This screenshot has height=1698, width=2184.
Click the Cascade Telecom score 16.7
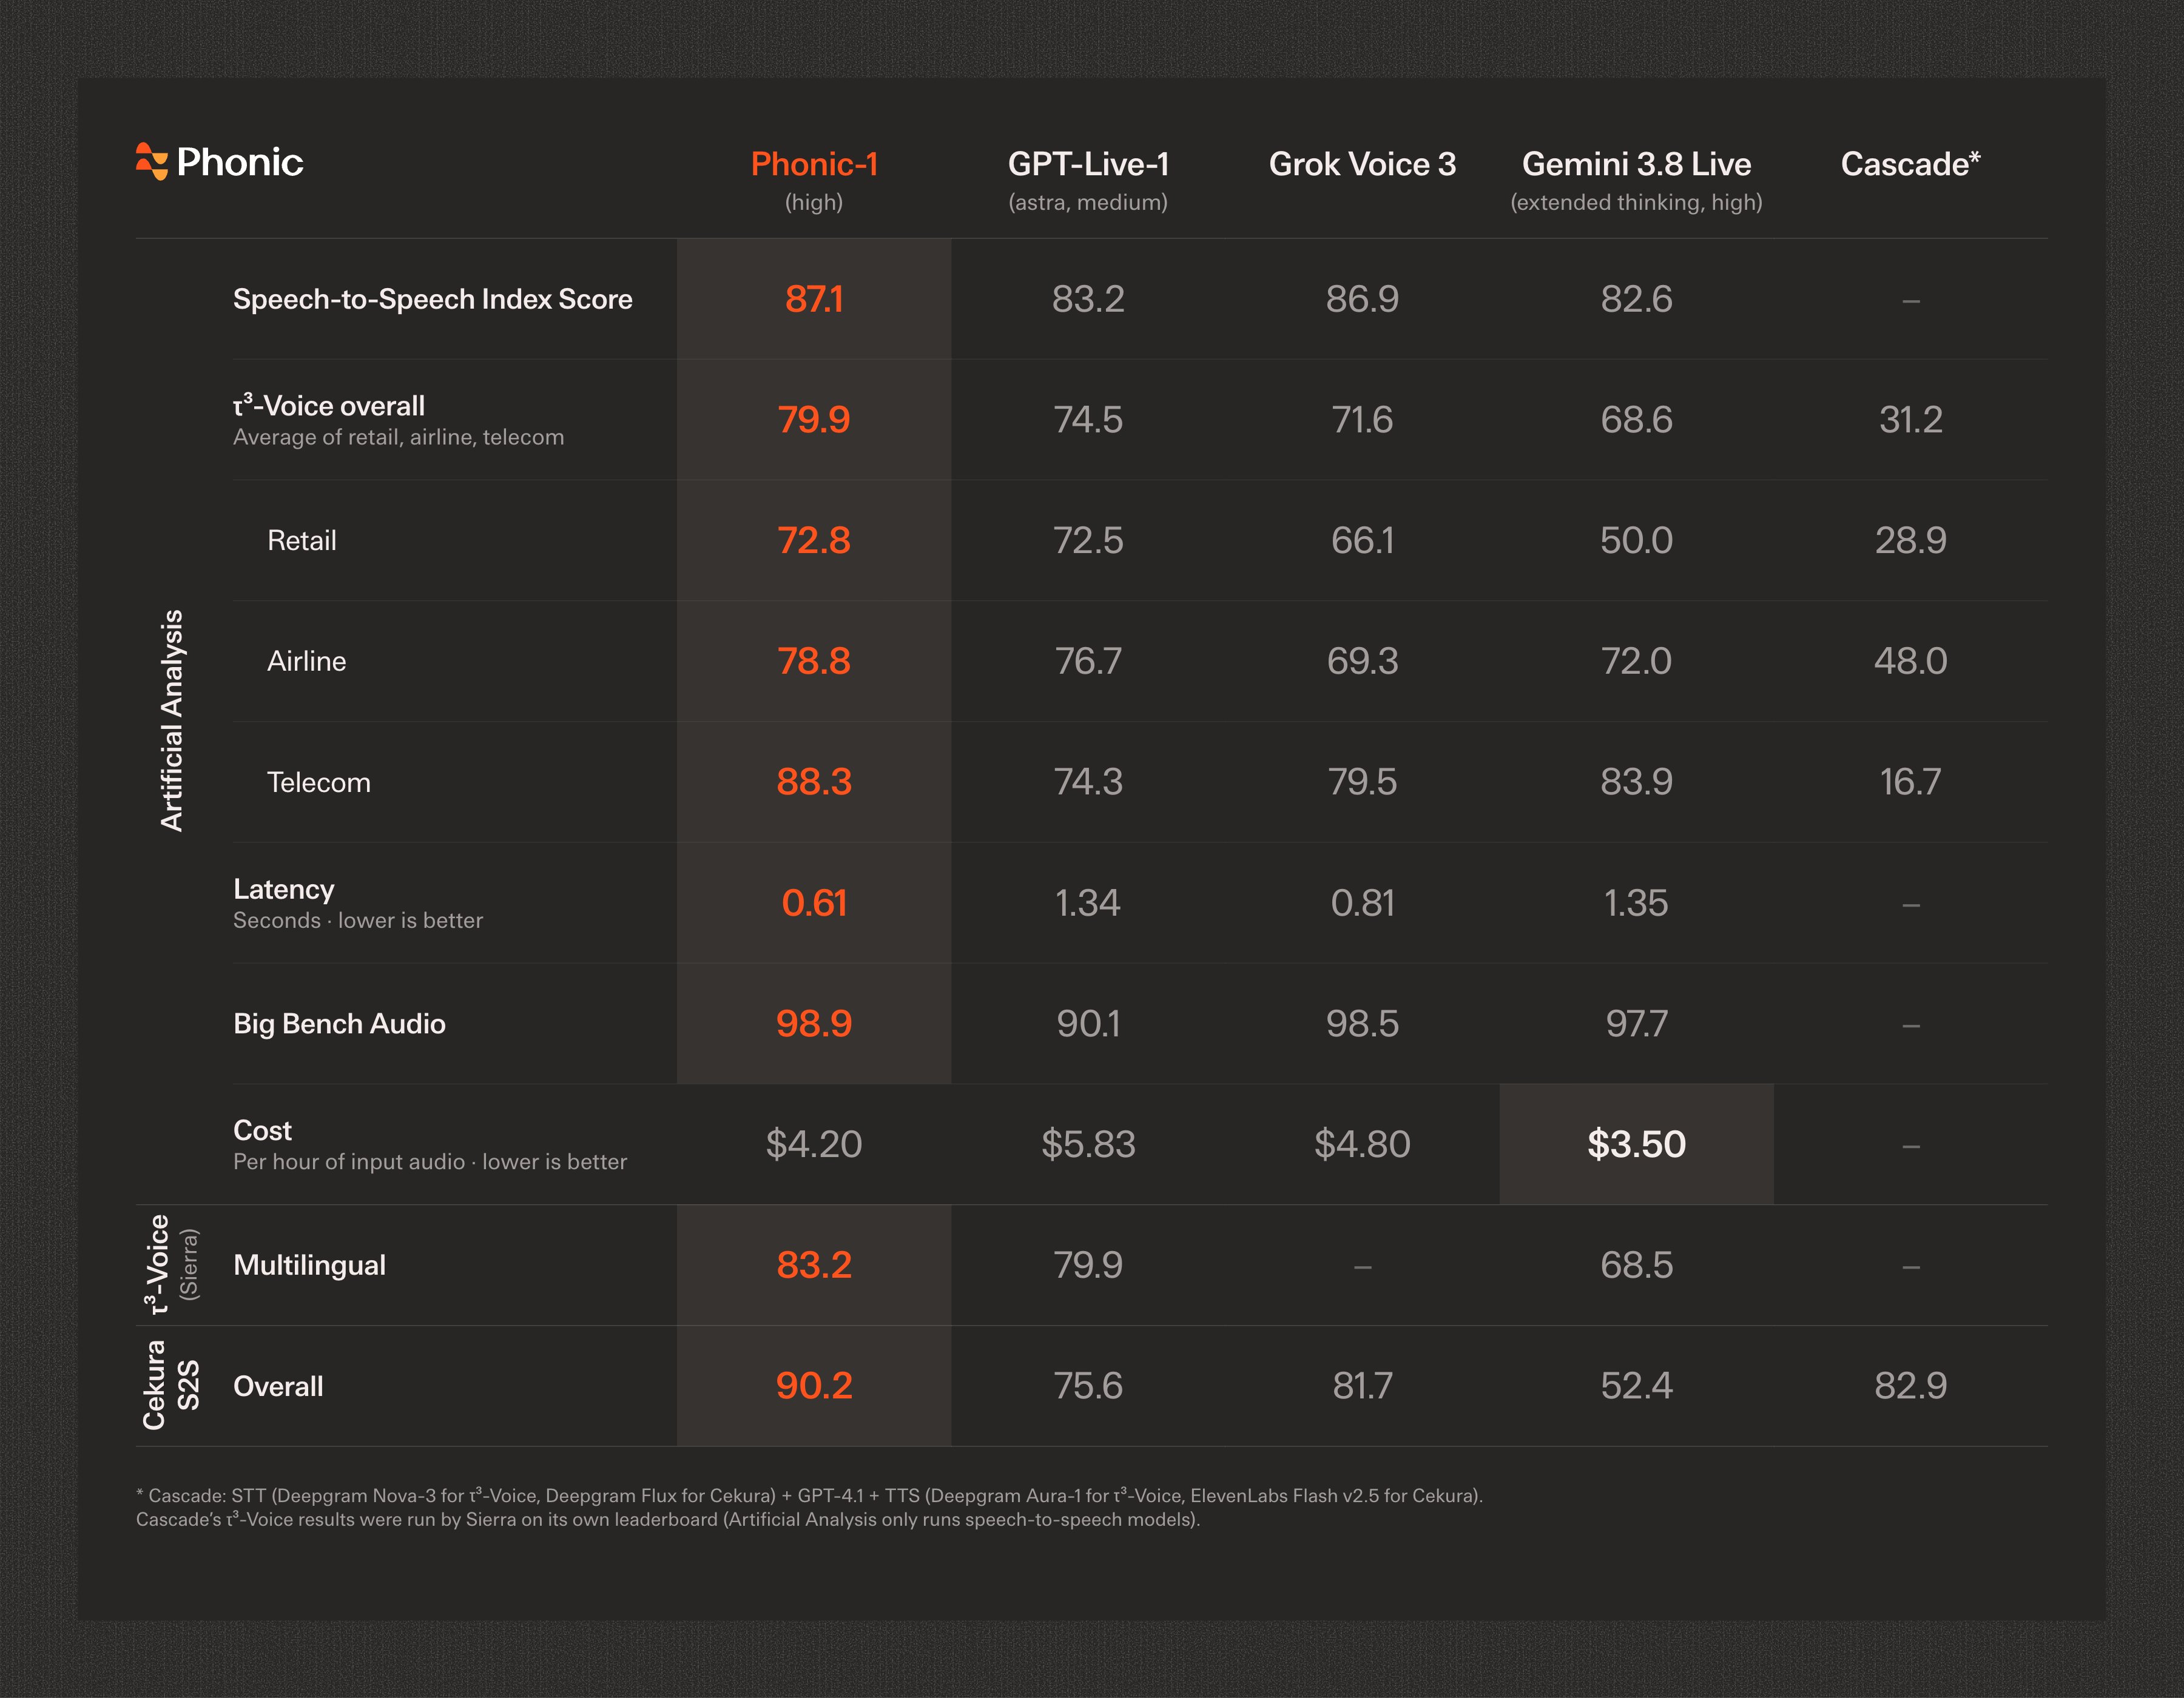(x=1910, y=782)
